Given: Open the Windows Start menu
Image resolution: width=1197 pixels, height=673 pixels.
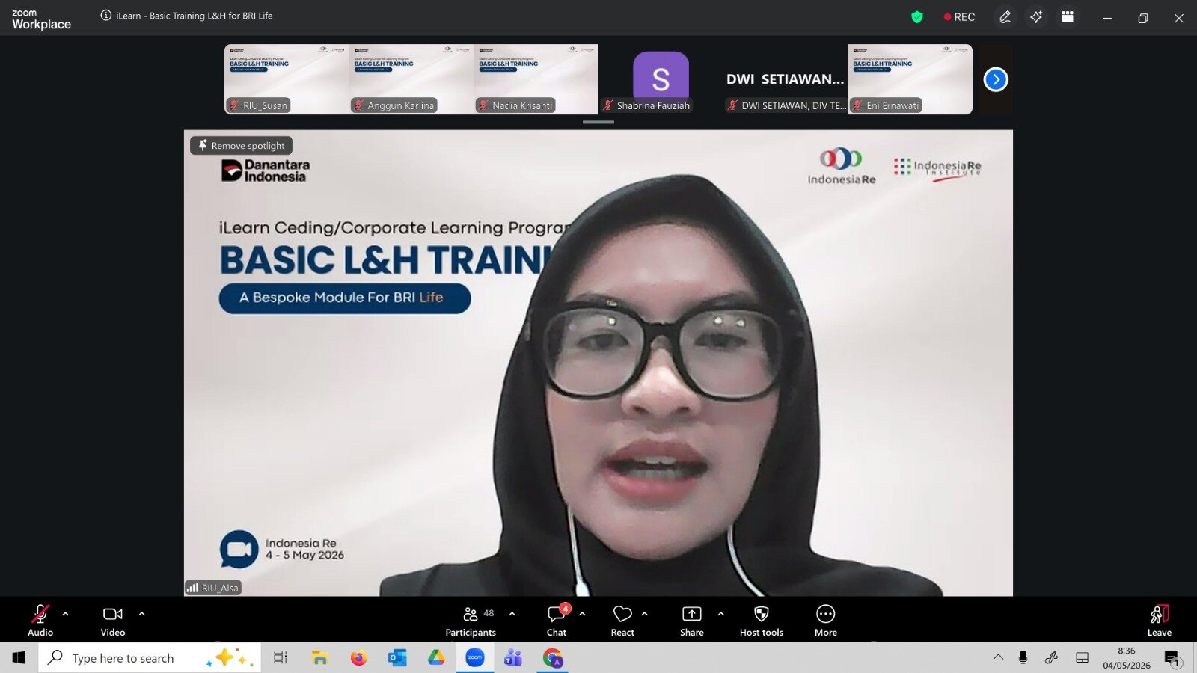Looking at the screenshot, I should point(19,657).
